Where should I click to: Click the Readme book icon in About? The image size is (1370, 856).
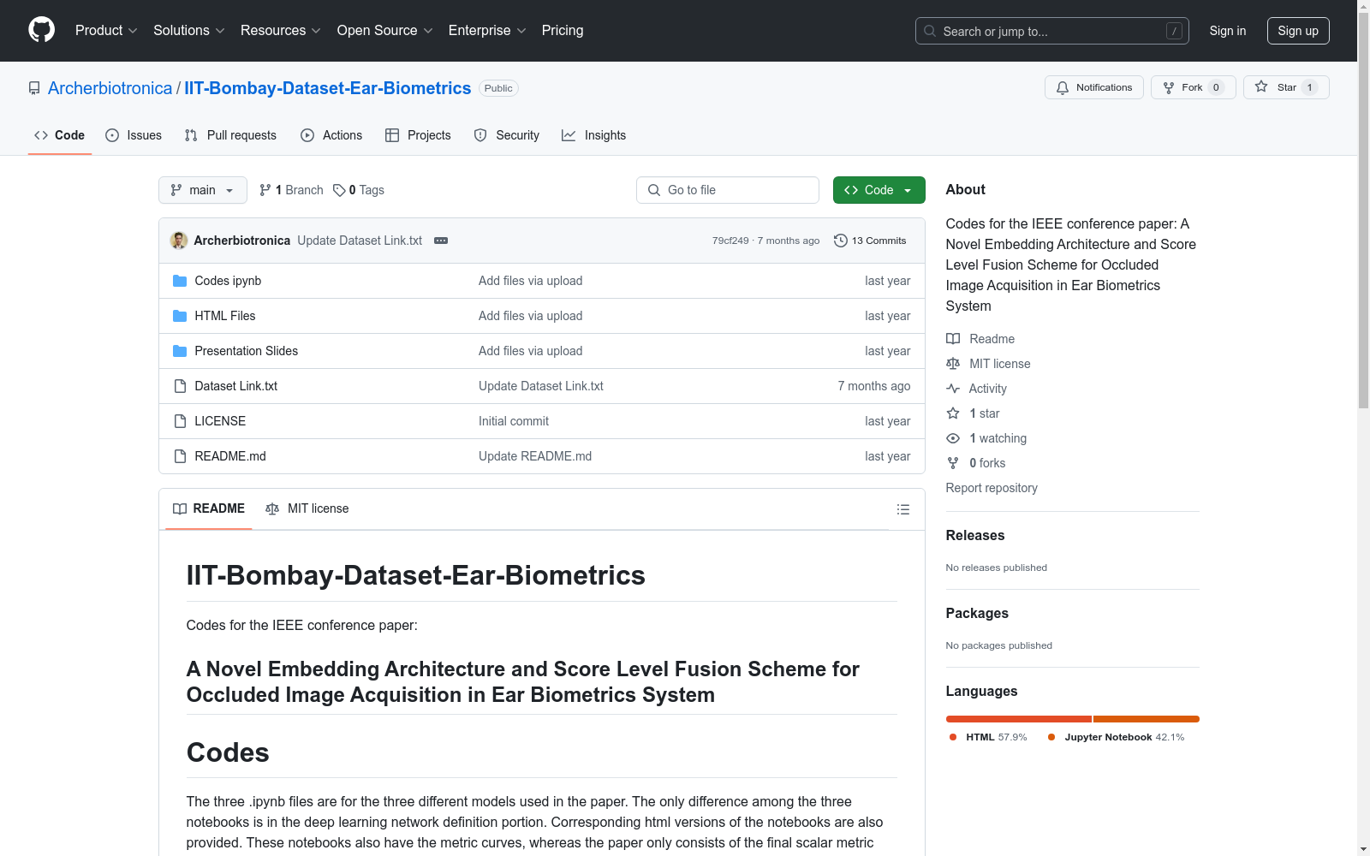click(x=953, y=339)
